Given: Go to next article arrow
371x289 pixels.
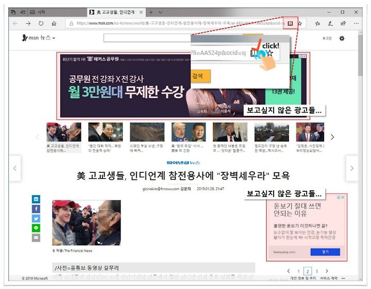Looking at the screenshot, I should [352, 168].
